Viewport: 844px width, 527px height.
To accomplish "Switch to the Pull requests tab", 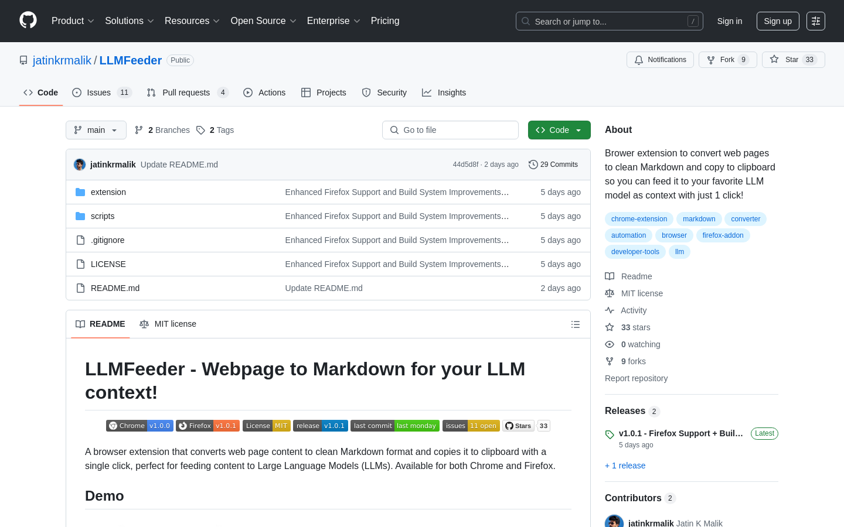I will [188, 93].
